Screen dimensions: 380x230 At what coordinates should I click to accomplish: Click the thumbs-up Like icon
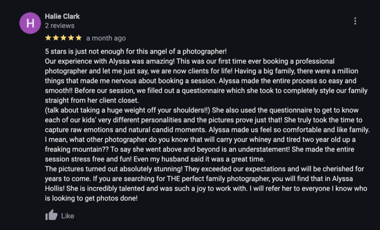pyautogui.click(x=51, y=215)
